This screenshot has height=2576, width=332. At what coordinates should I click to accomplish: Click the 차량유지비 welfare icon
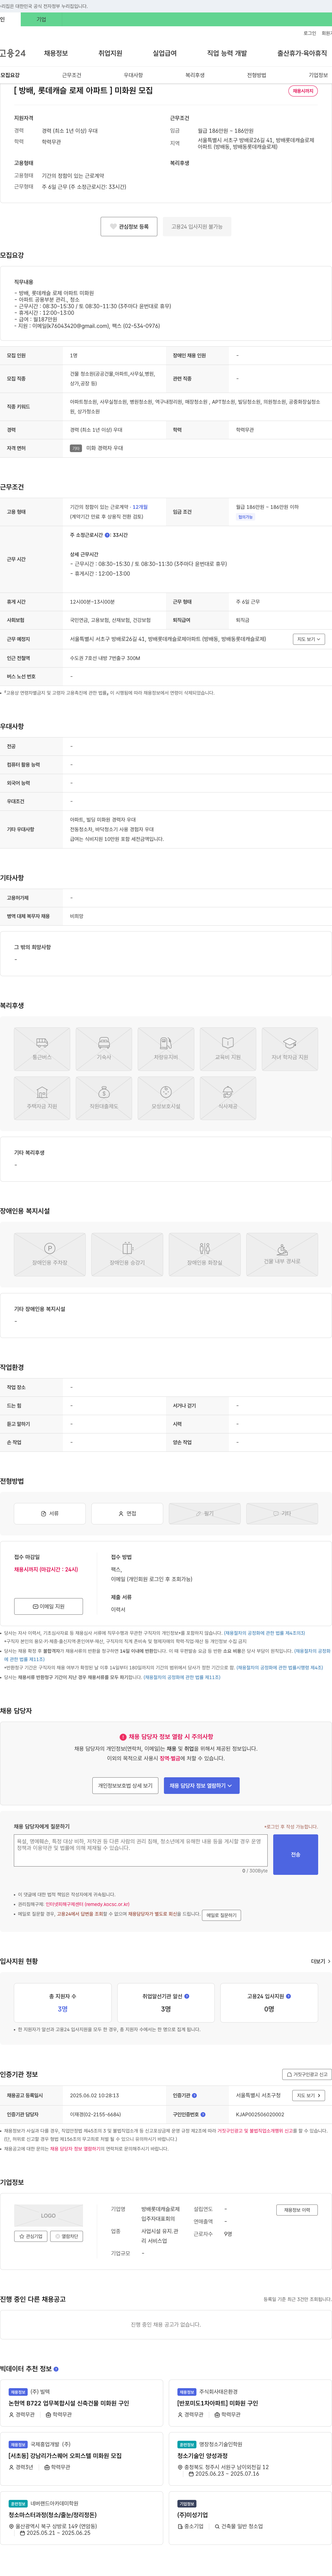coord(166,1049)
